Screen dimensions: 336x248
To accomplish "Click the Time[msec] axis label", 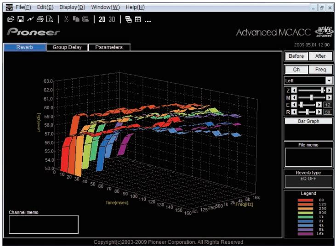I will point(117,203).
